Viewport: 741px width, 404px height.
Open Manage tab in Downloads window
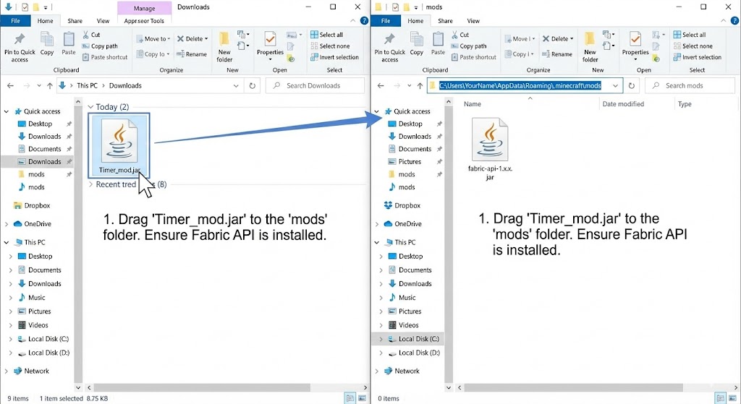[144, 9]
